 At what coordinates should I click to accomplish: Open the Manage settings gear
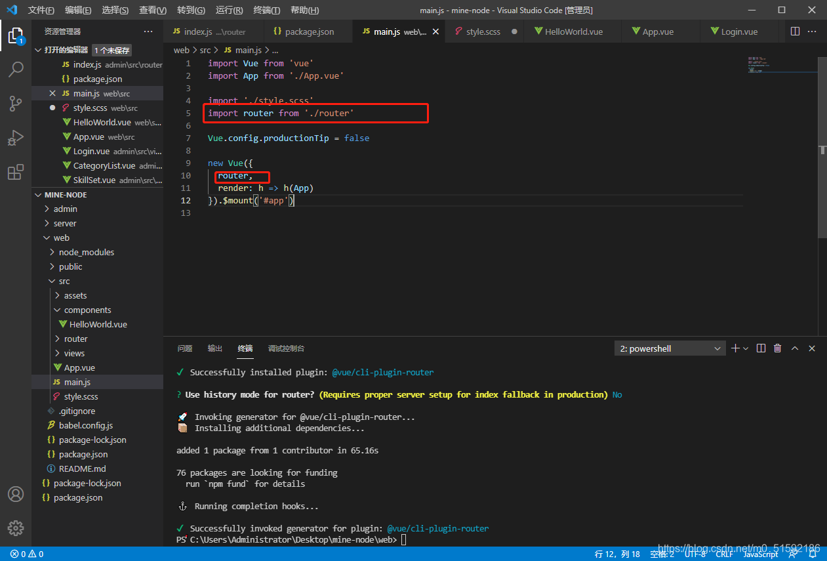[x=16, y=528]
